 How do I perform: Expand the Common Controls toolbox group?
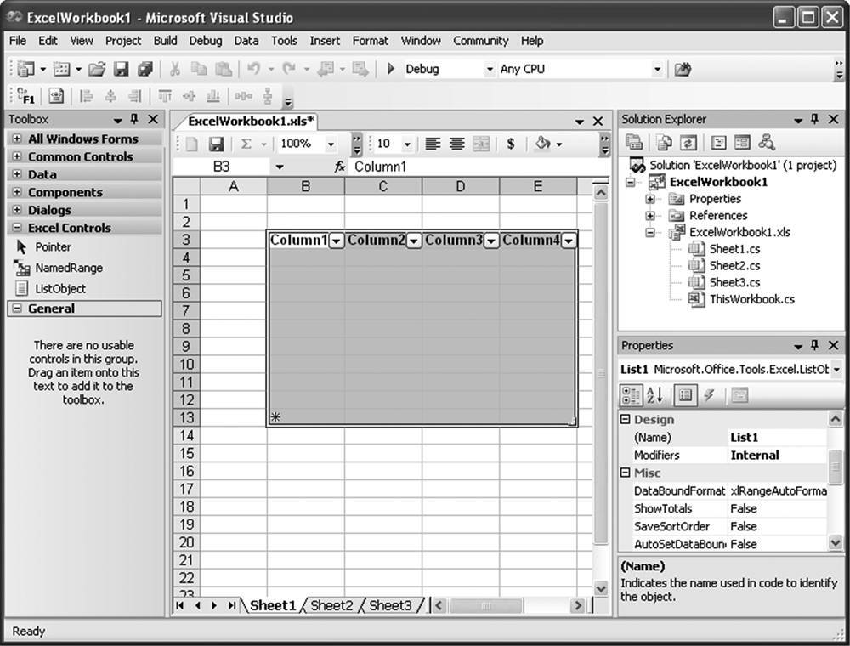[x=17, y=156]
